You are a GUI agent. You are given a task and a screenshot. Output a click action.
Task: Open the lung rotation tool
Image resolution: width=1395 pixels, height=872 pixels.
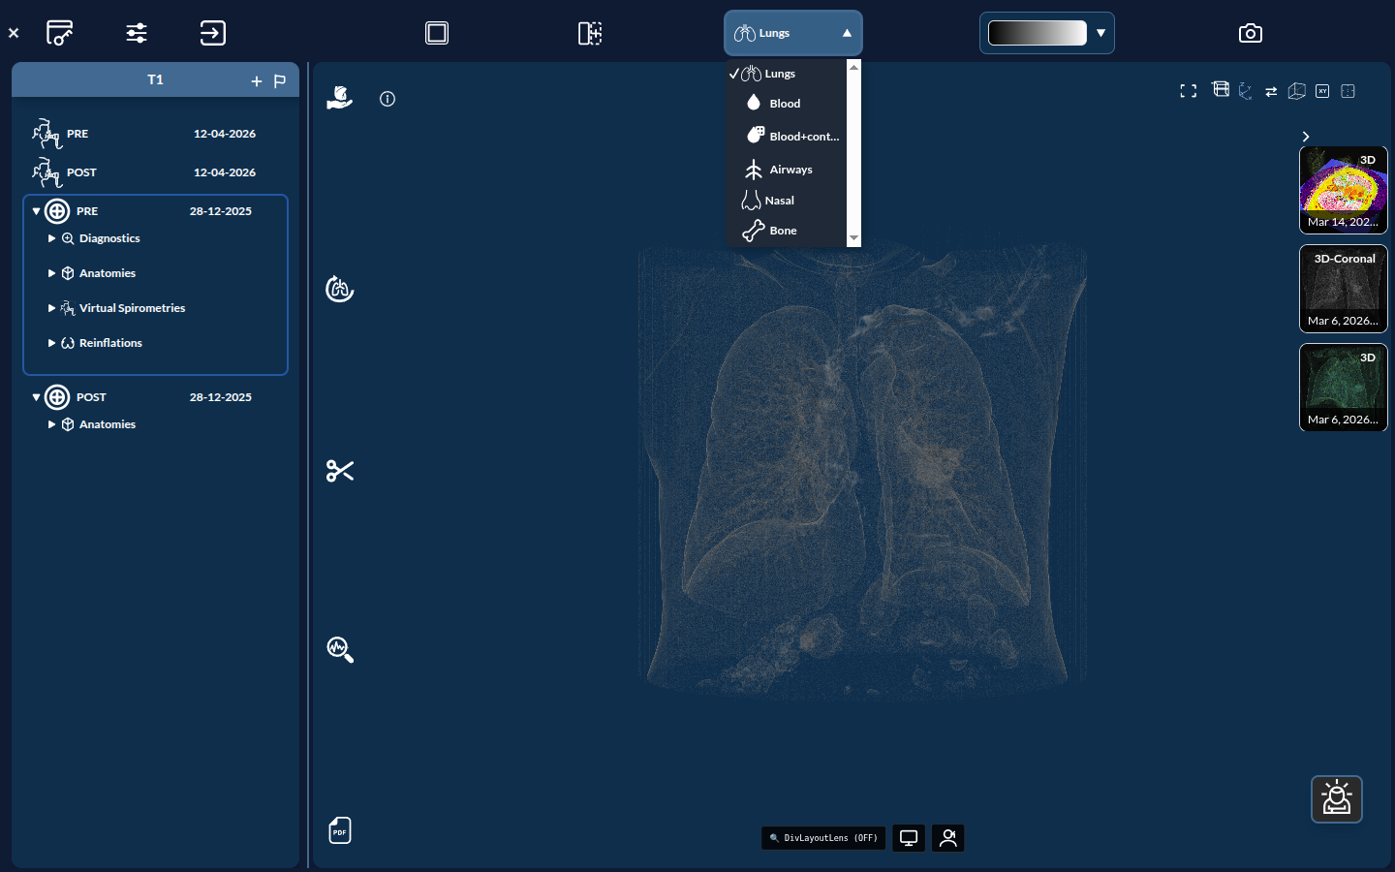[x=339, y=289]
